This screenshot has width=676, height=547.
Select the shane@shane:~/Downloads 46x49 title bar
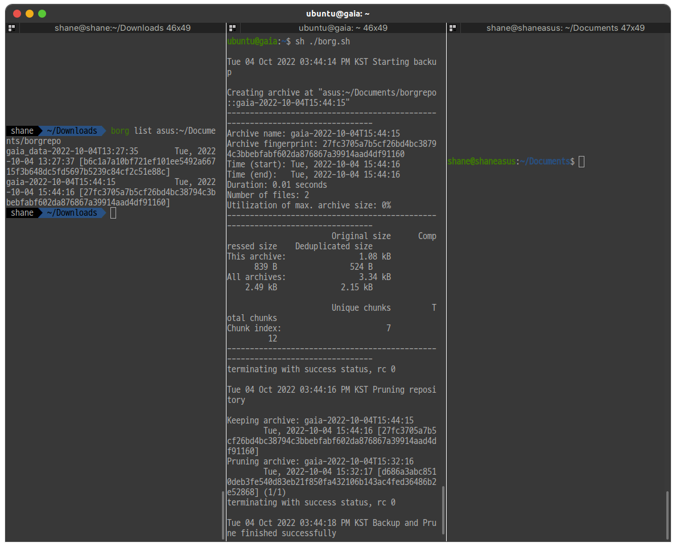122,28
